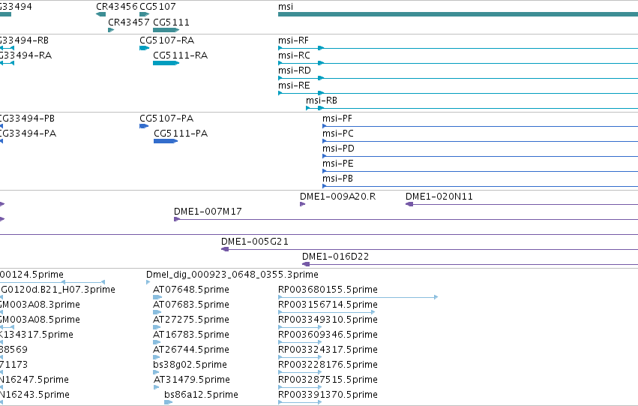Select the RP003609346.5prime EST label
638x406 pixels.
(328, 335)
